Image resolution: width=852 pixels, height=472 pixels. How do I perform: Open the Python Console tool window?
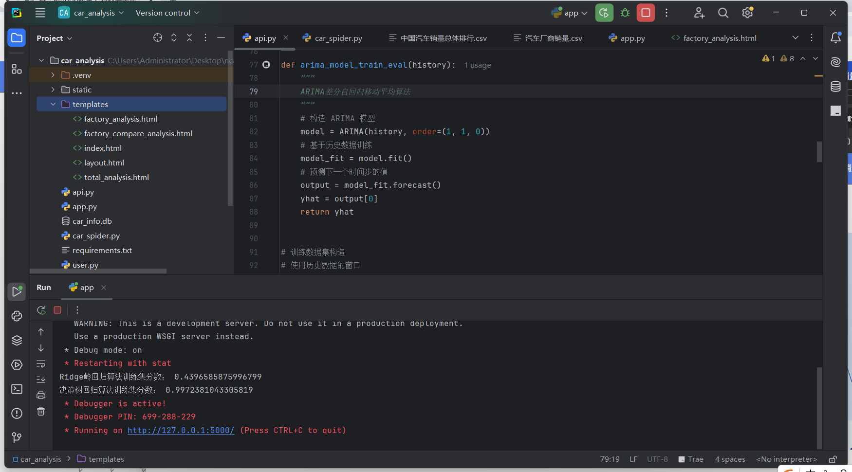[x=17, y=316]
